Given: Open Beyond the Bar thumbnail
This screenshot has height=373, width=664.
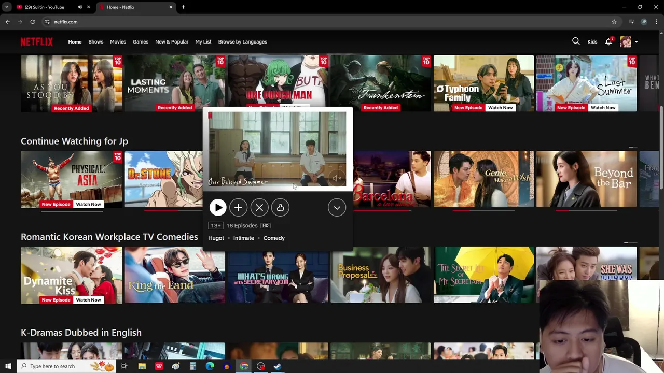Looking at the screenshot, I should tap(586, 179).
